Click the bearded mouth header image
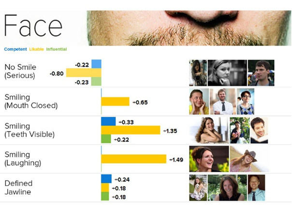Viewport: 292px width, 207px height. pyautogui.click(x=189, y=28)
